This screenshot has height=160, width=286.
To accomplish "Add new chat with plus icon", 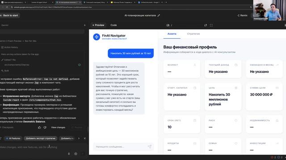I will coord(84,25).
